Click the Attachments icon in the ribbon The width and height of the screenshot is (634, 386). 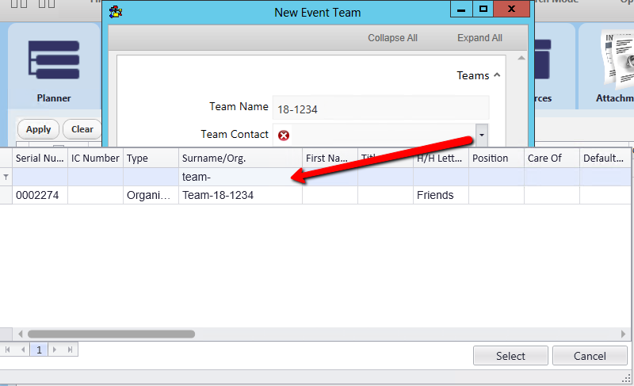click(x=612, y=63)
